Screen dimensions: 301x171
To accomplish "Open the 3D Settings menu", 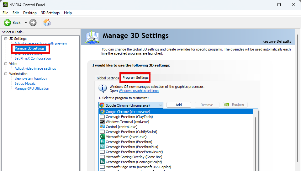I will [x=50, y=13].
